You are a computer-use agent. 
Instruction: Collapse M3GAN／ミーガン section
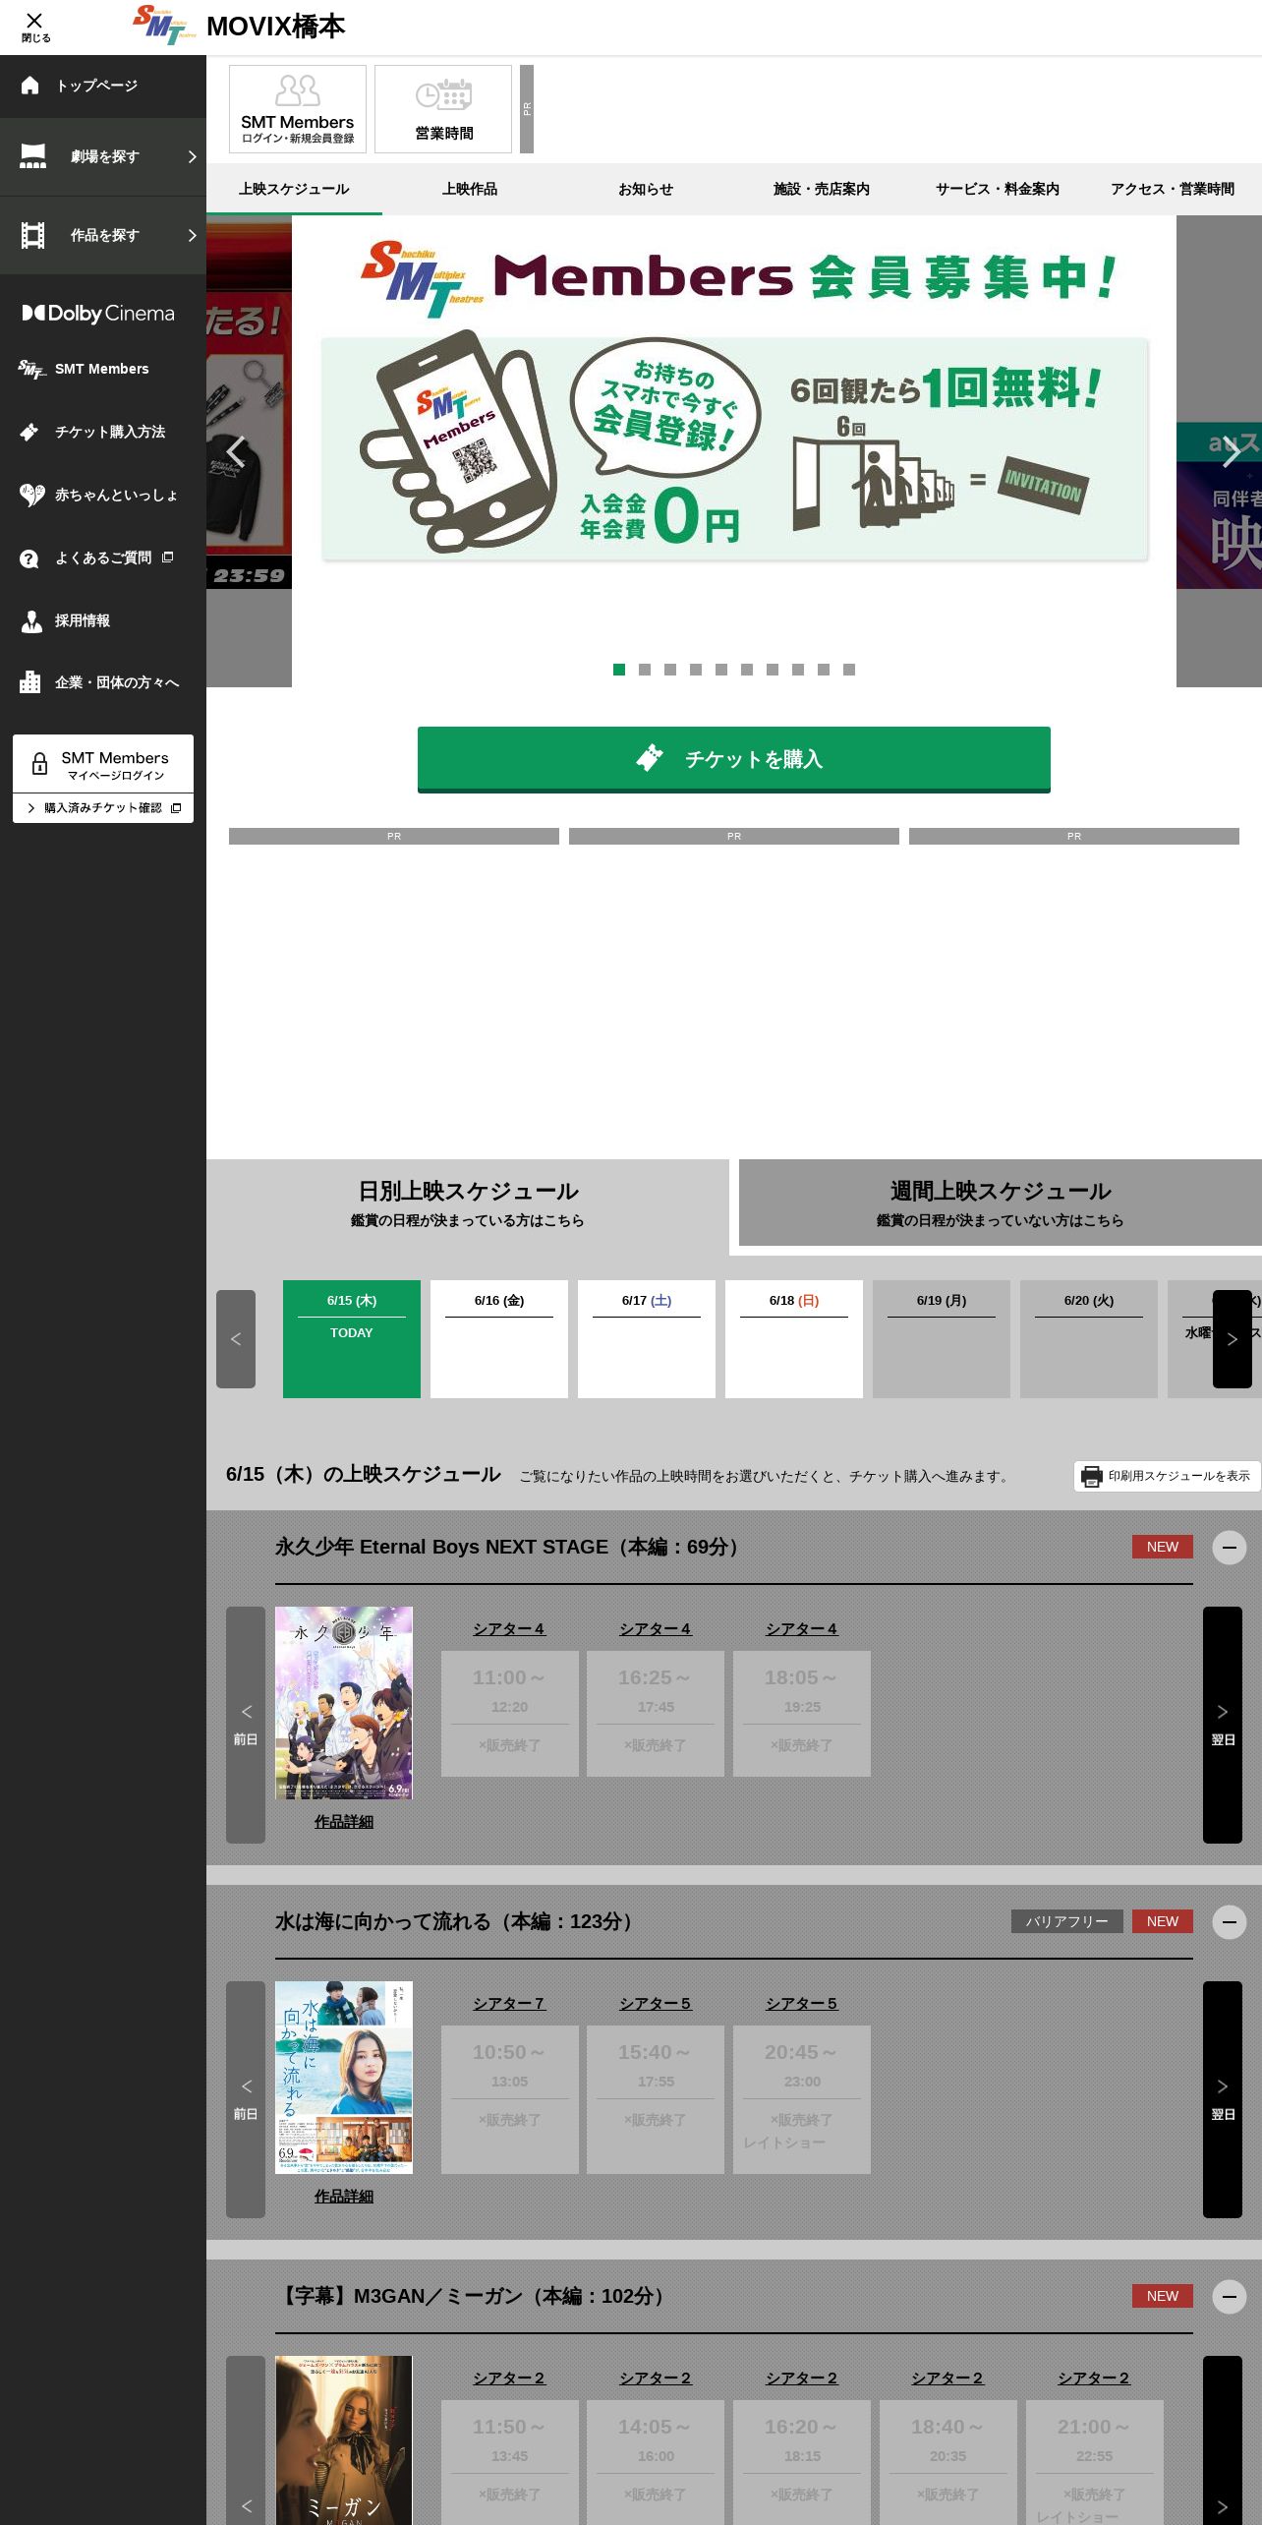coord(1230,2297)
